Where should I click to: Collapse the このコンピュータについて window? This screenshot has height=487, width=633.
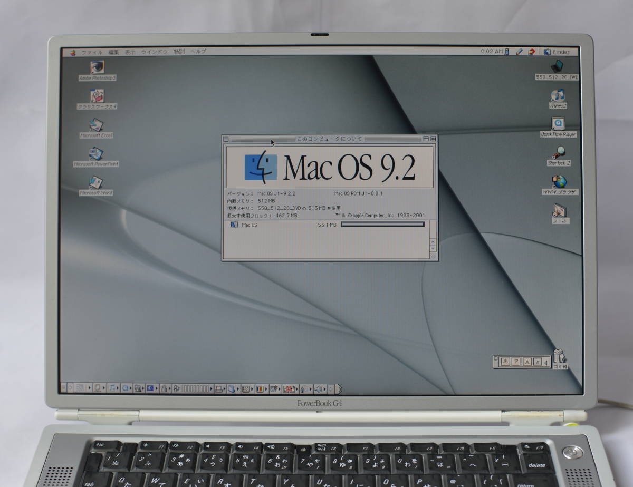coord(433,139)
